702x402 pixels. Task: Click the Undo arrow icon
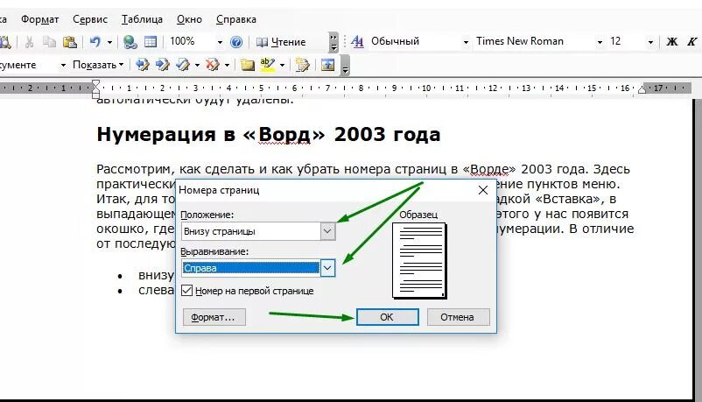[95, 42]
